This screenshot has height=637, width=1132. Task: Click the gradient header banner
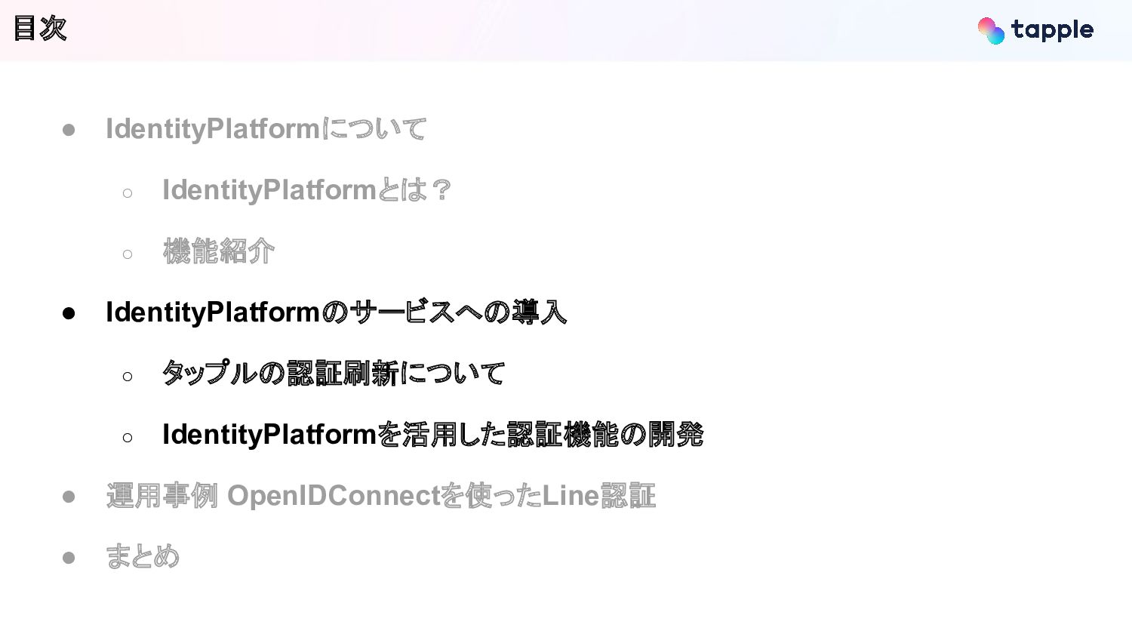[566, 30]
